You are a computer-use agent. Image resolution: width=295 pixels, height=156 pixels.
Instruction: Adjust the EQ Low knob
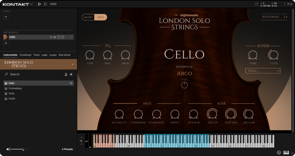point(90,55)
